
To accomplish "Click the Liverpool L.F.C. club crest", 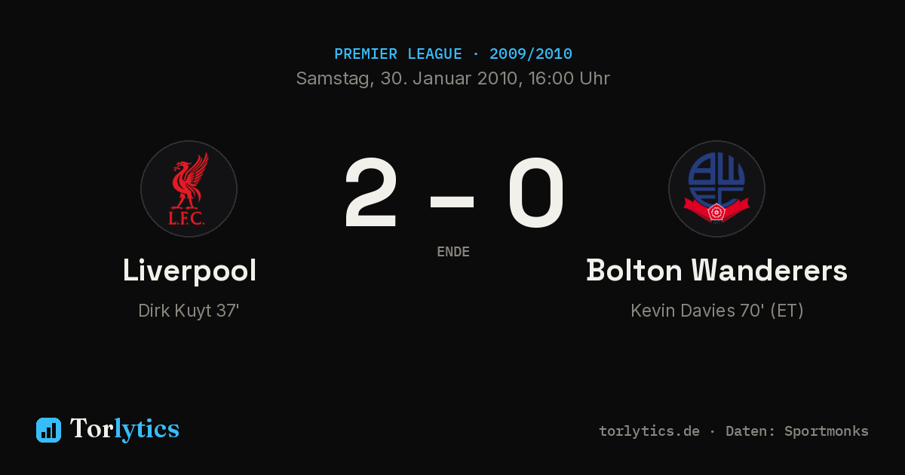I will [189, 188].
